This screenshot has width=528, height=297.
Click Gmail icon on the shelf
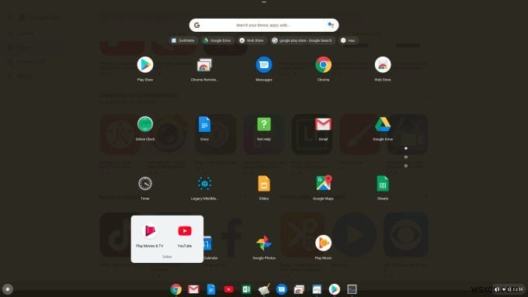[193, 289]
